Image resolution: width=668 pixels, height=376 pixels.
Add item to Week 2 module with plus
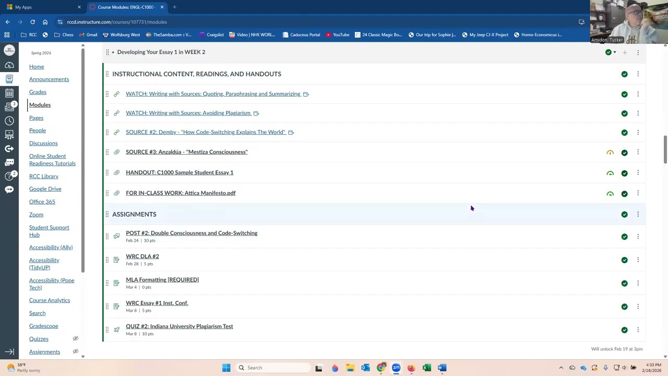[625, 52]
